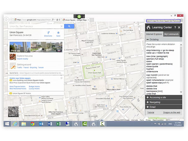Open the Tutorial link
The height and width of the screenshot is (141, 188).
coord(151,113)
